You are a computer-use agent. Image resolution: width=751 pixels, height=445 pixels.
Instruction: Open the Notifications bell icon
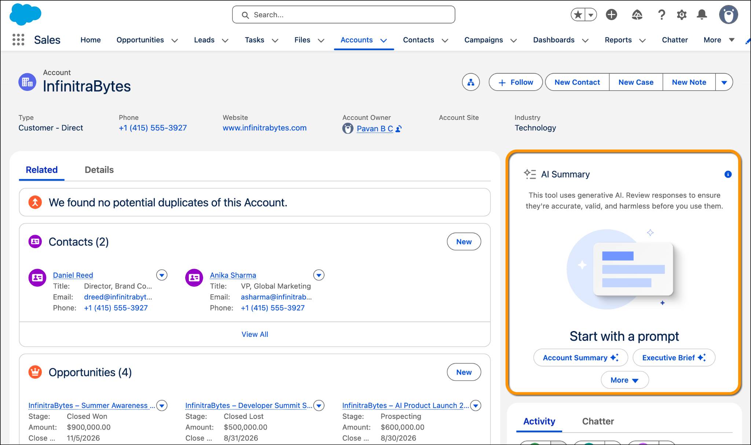click(702, 15)
